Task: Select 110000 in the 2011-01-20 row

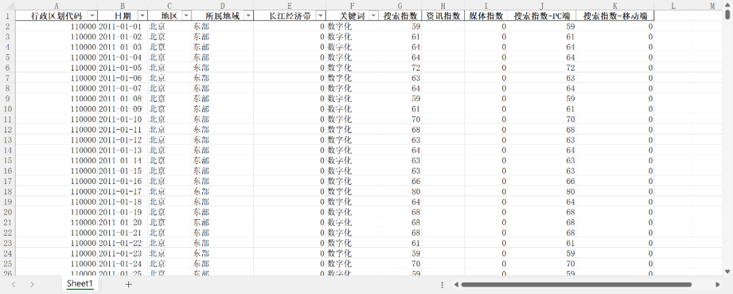Action: (56, 222)
